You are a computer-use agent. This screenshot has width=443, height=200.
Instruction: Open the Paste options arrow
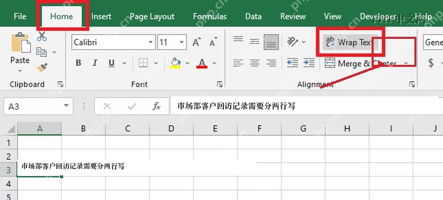pyautogui.click(x=20, y=70)
